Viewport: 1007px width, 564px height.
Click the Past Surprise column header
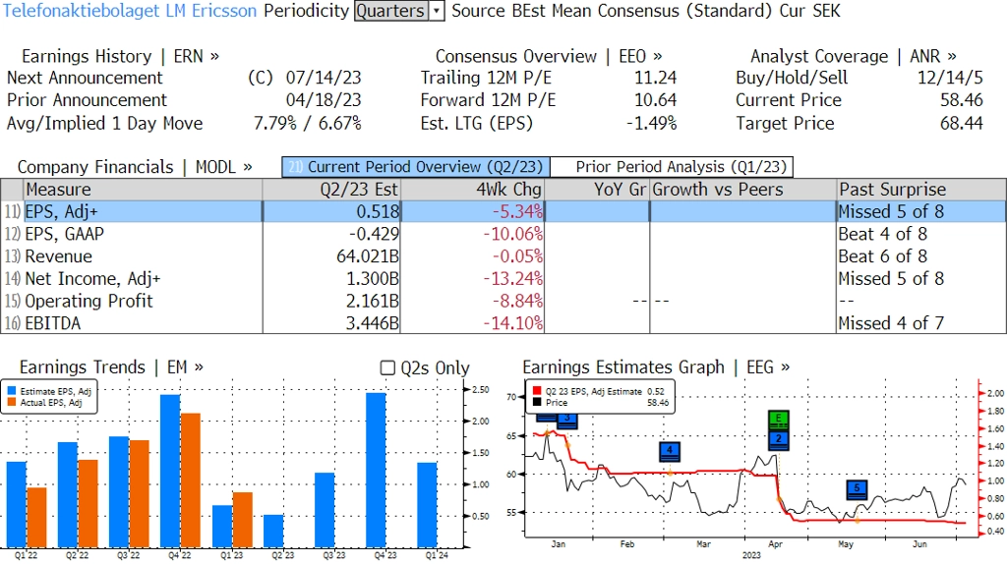920,190
